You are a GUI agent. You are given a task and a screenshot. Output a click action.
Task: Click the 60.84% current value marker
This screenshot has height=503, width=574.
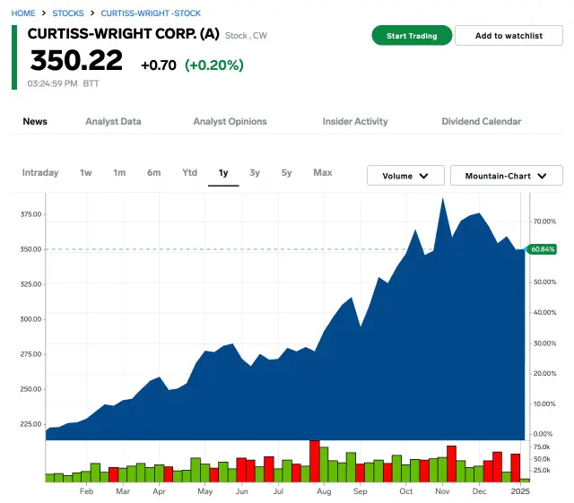544,248
